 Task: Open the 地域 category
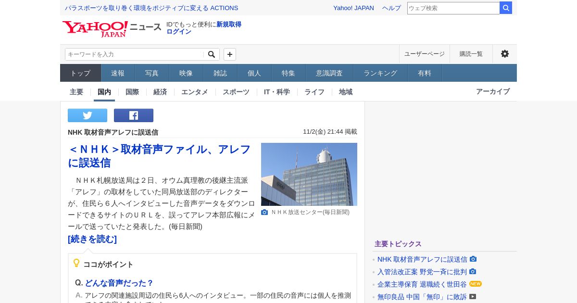coord(346,92)
